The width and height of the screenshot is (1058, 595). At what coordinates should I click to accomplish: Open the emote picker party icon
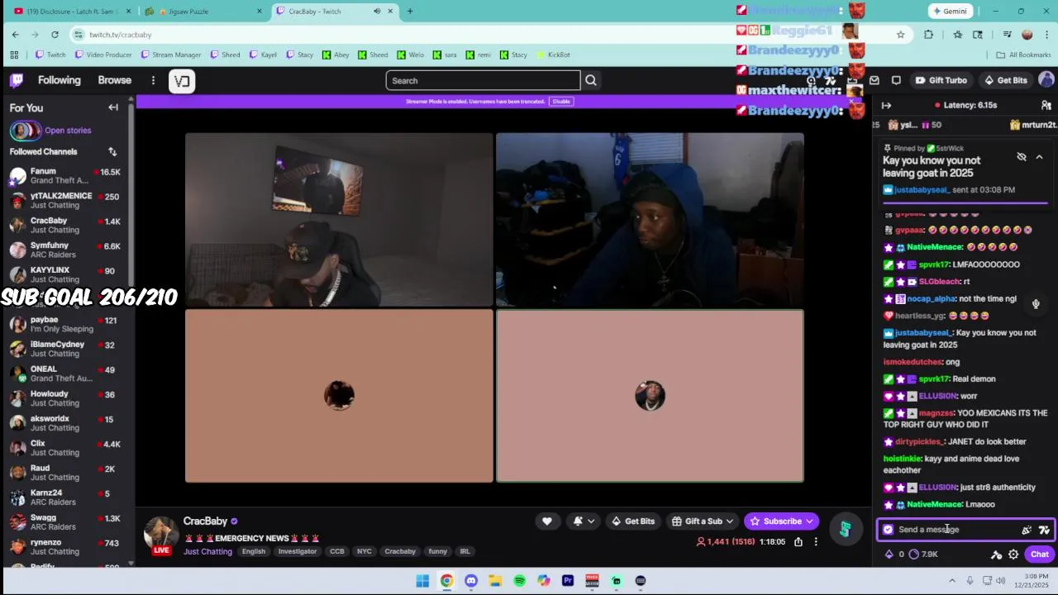[x=1027, y=530]
